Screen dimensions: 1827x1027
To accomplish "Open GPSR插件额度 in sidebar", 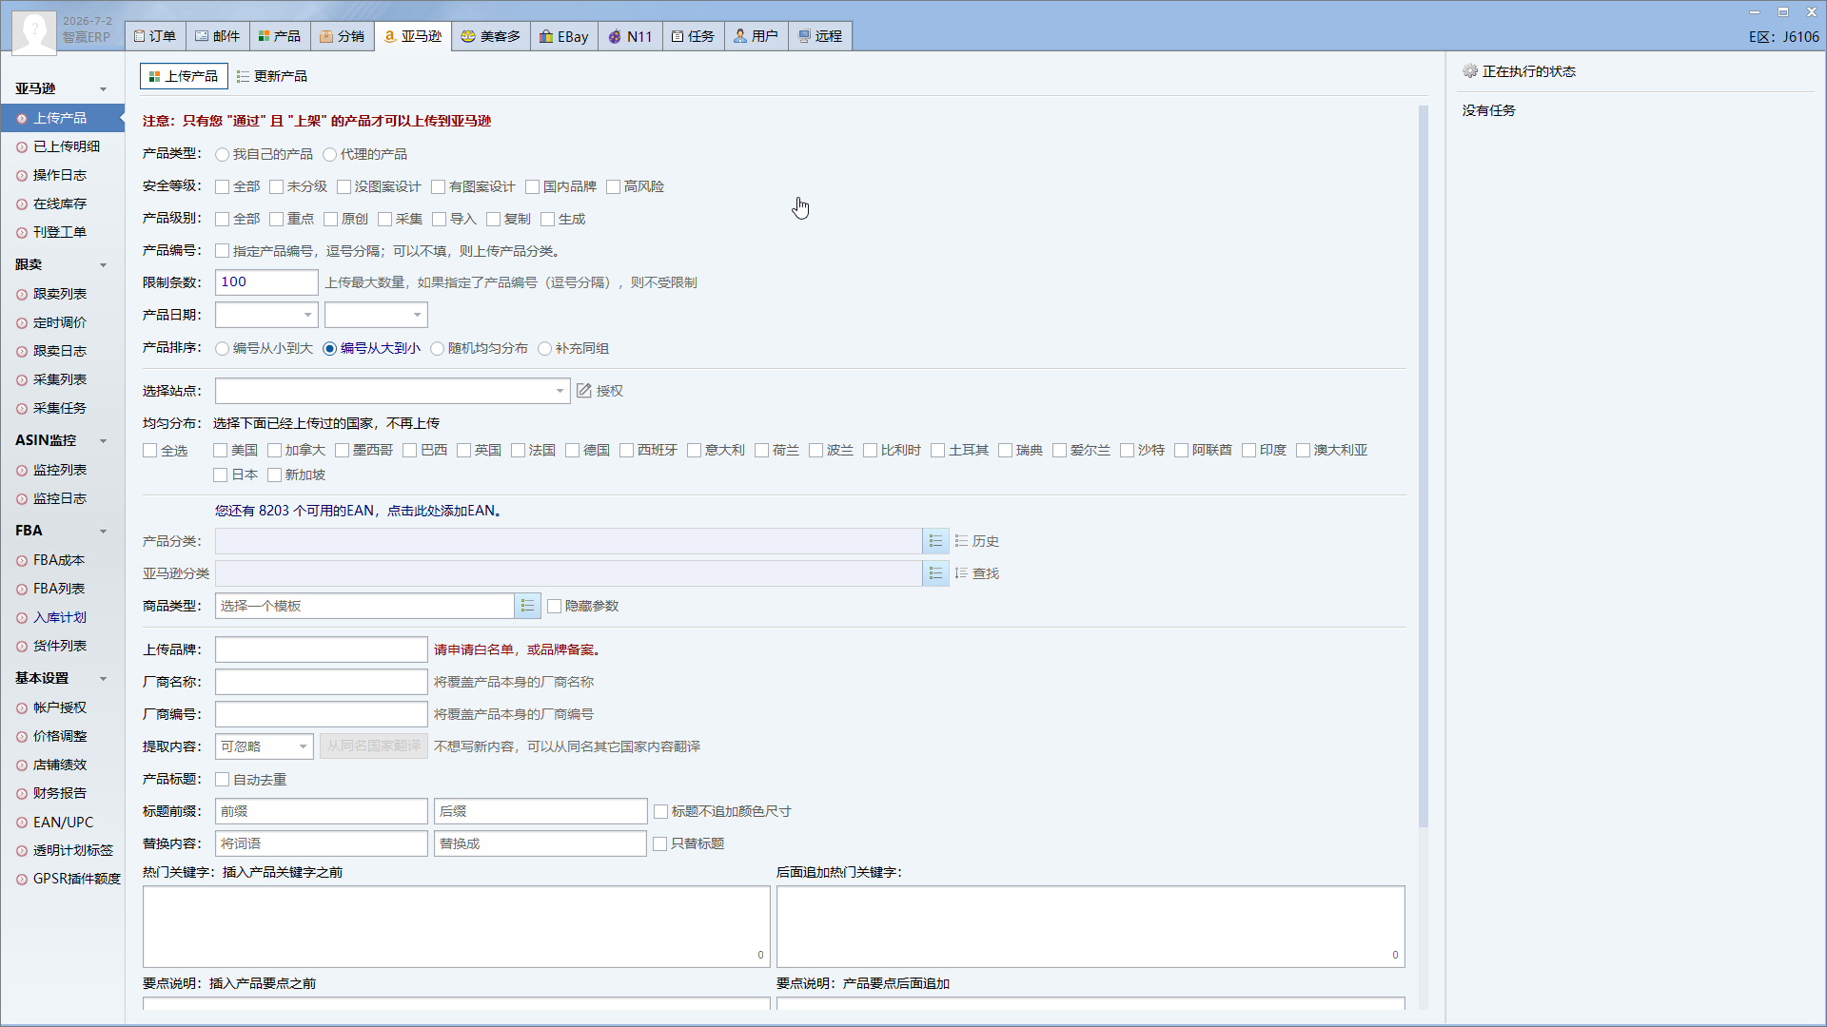I will tap(76, 879).
